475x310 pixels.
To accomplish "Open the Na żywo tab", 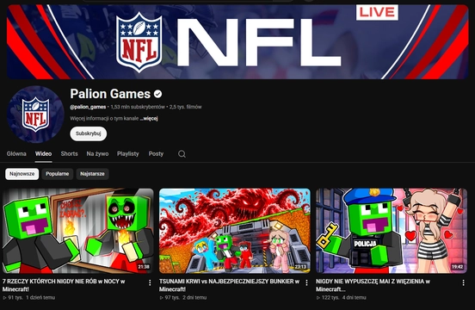I will pos(97,153).
